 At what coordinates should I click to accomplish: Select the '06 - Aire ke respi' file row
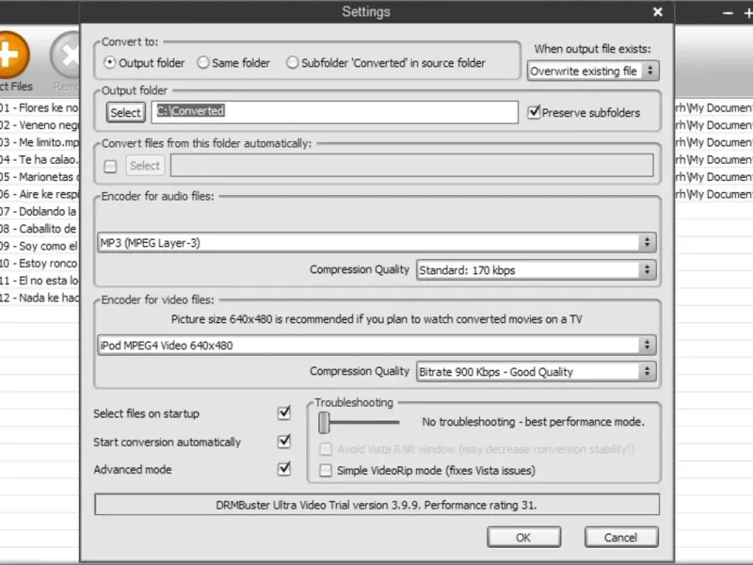[x=40, y=194]
